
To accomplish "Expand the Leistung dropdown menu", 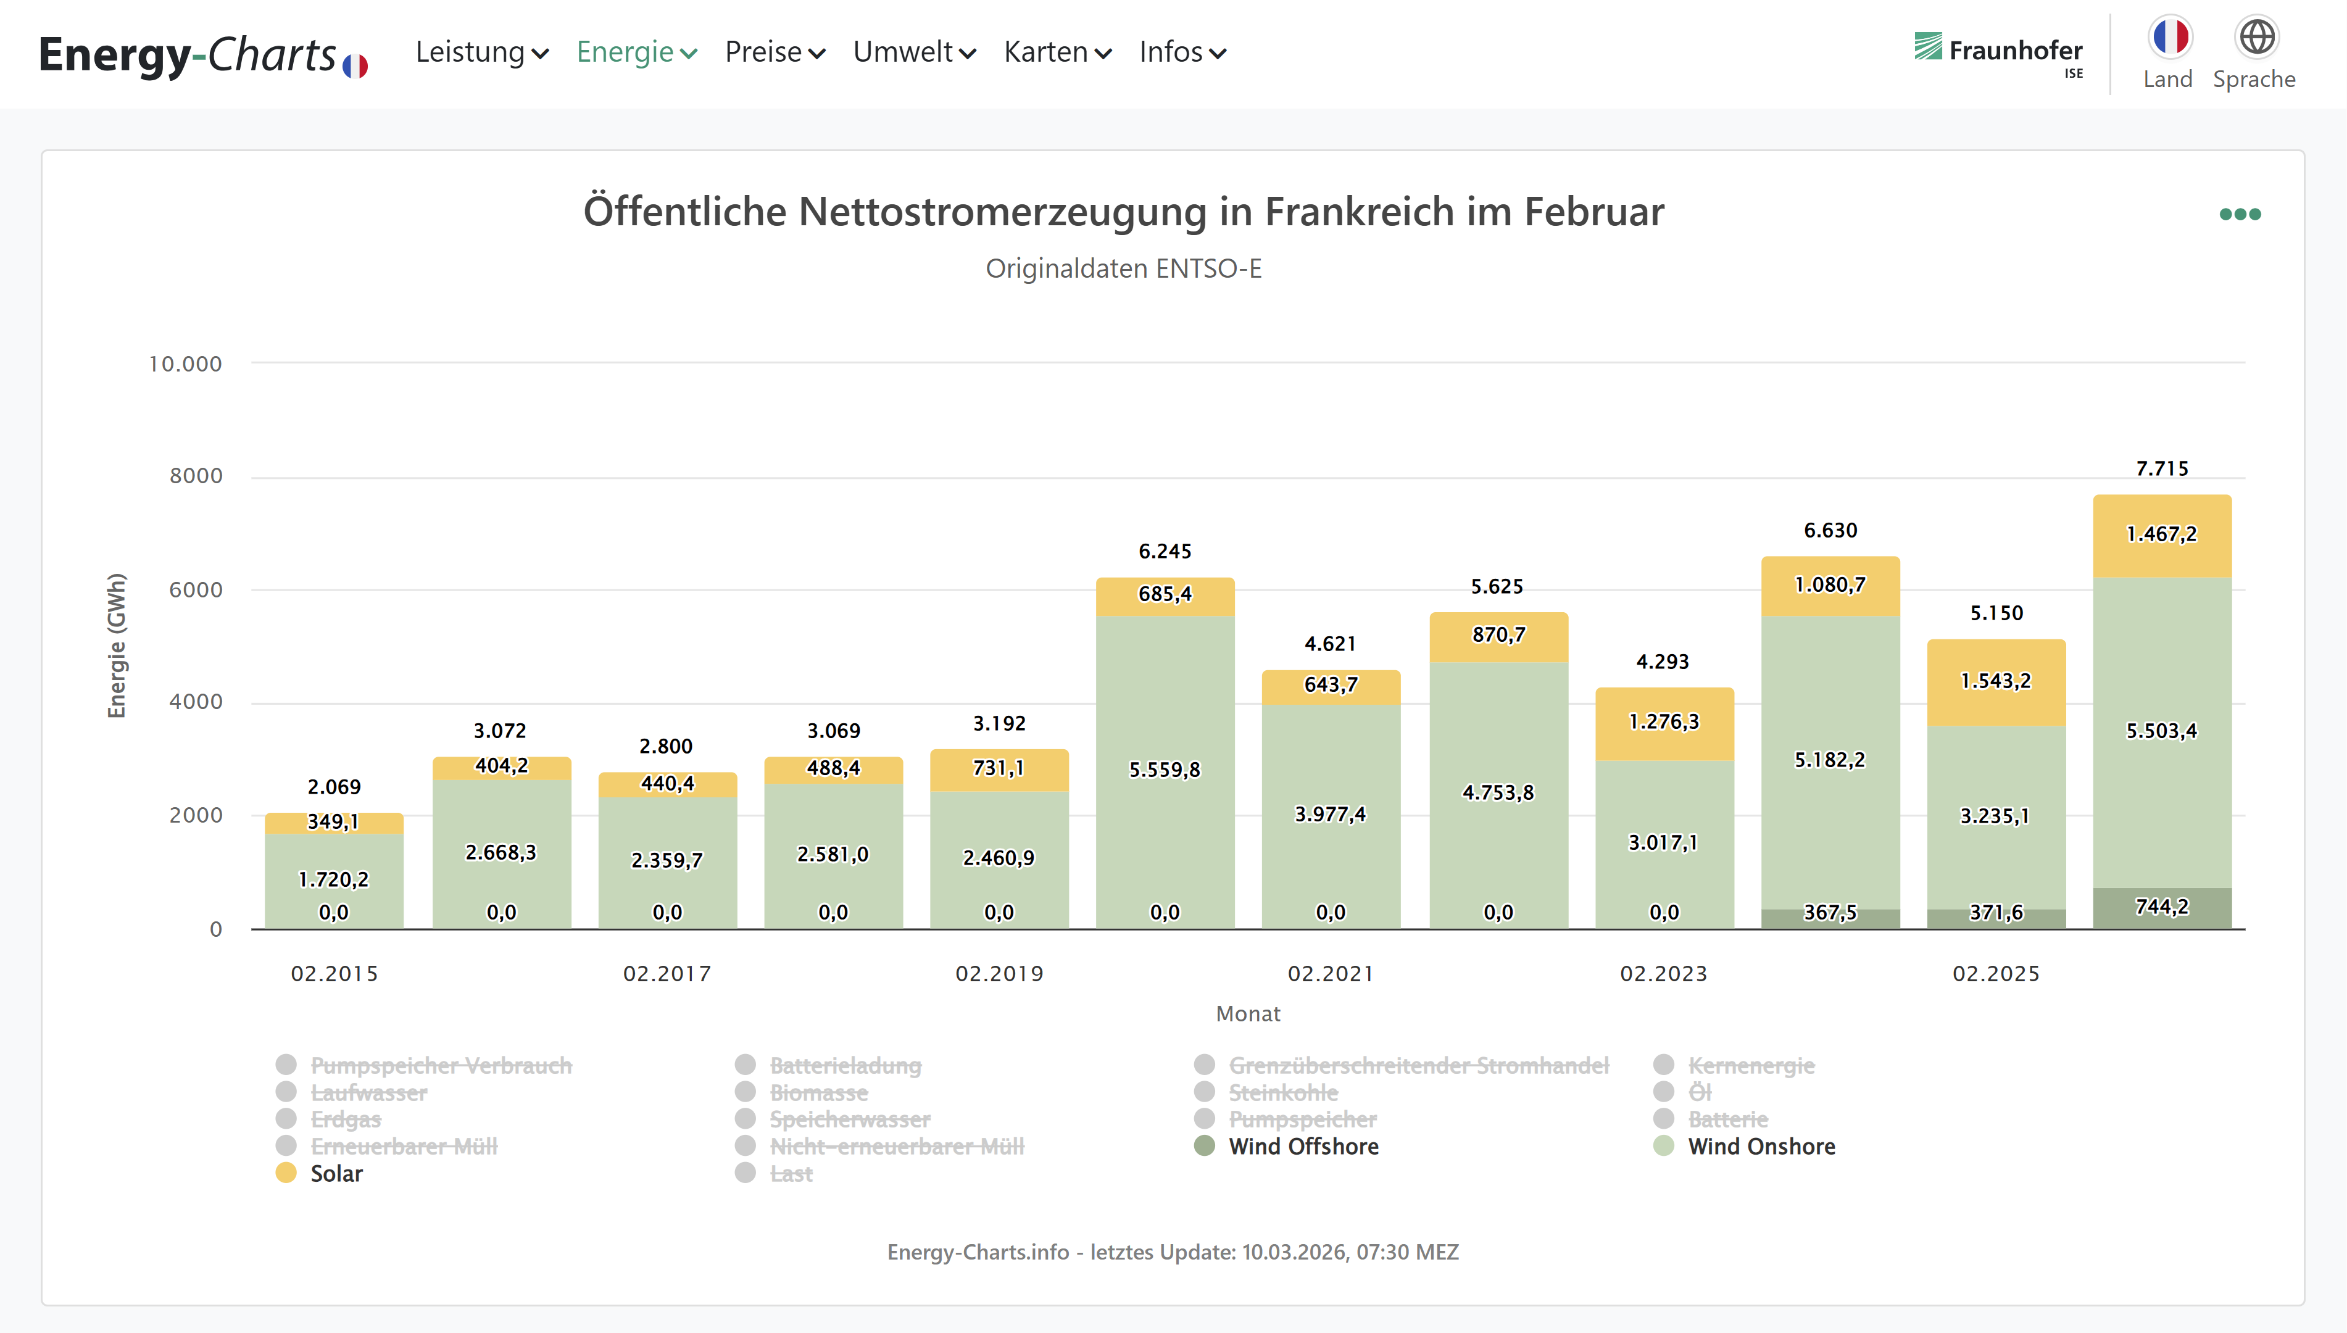I will [x=481, y=53].
